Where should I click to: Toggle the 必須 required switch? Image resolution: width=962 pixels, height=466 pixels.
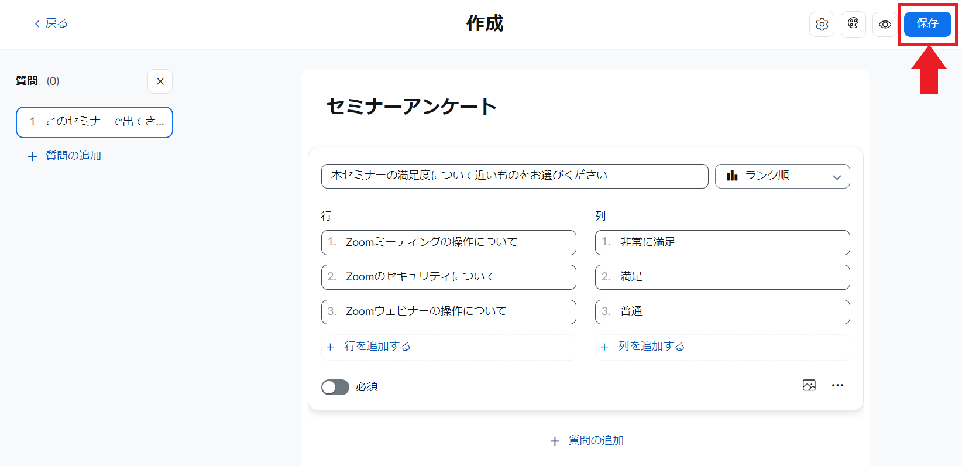point(335,387)
